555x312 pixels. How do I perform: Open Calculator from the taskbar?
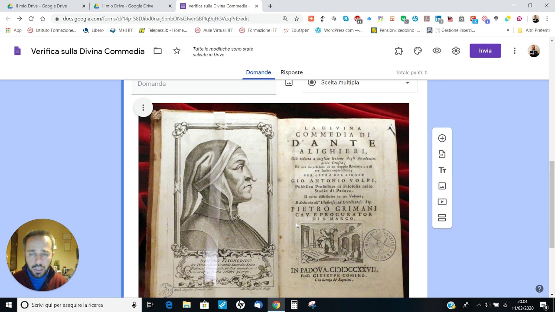pyautogui.click(x=294, y=305)
